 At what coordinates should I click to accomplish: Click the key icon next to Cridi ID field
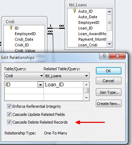tap(11, 28)
